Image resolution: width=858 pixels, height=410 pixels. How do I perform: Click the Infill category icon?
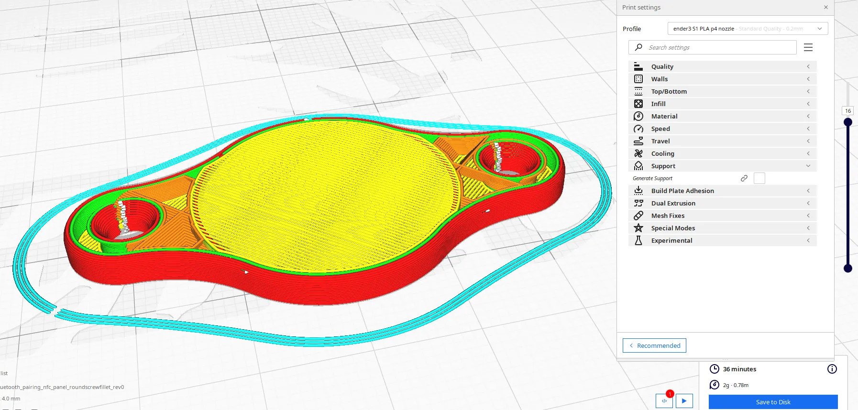pyautogui.click(x=638, y=104)
